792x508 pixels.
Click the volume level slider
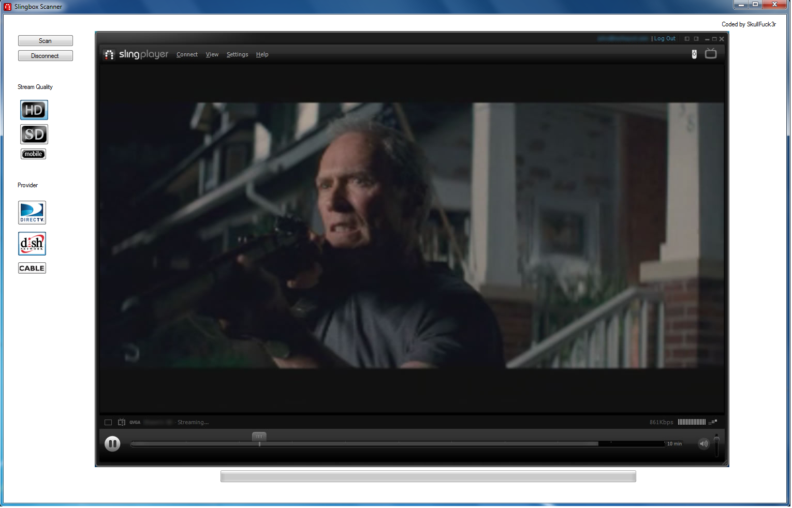click(x=716, y=445)
